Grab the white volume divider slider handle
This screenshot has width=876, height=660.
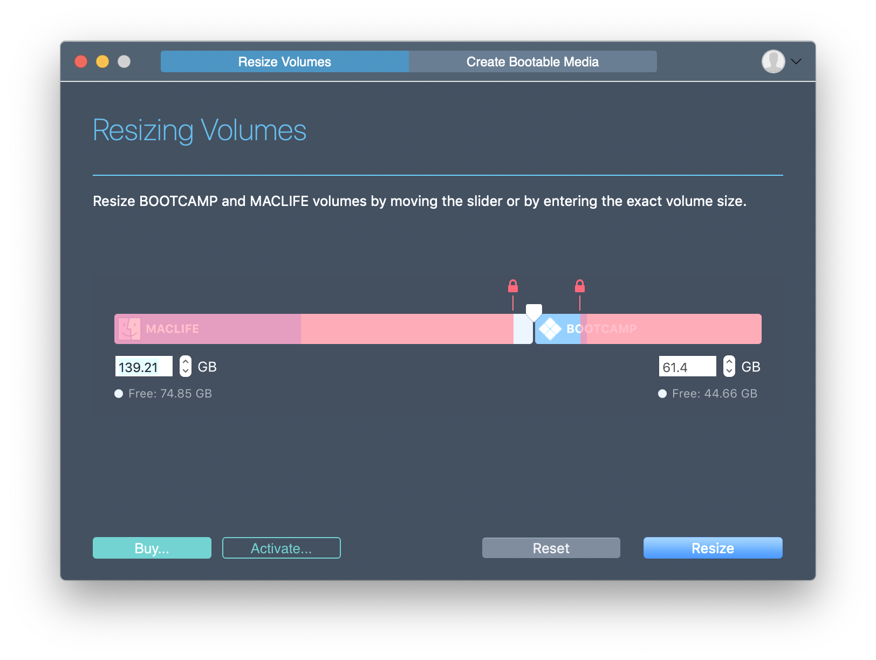click(533, 312)
